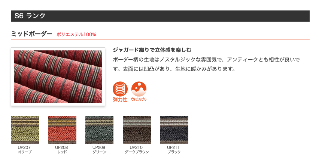Screen dimensions: 319x162
Task: Click the ミッドボーダー title
Action: 31,34
